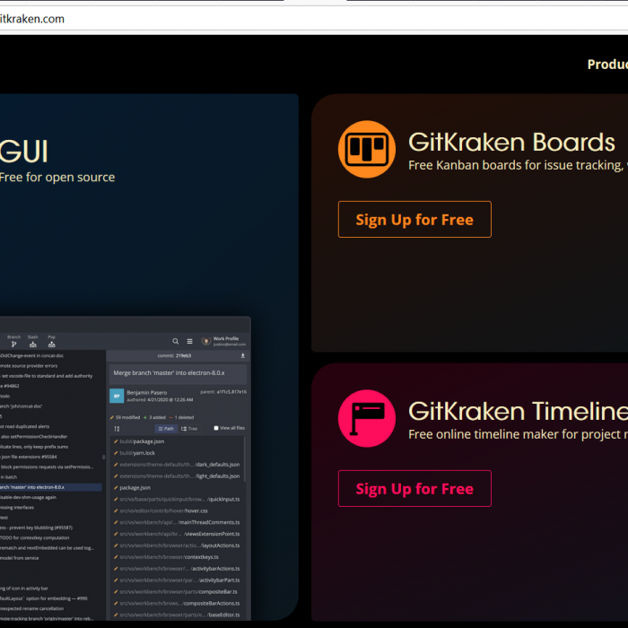Open the Products navigation menu
This screenshot has width=628, height=628.
607,65
